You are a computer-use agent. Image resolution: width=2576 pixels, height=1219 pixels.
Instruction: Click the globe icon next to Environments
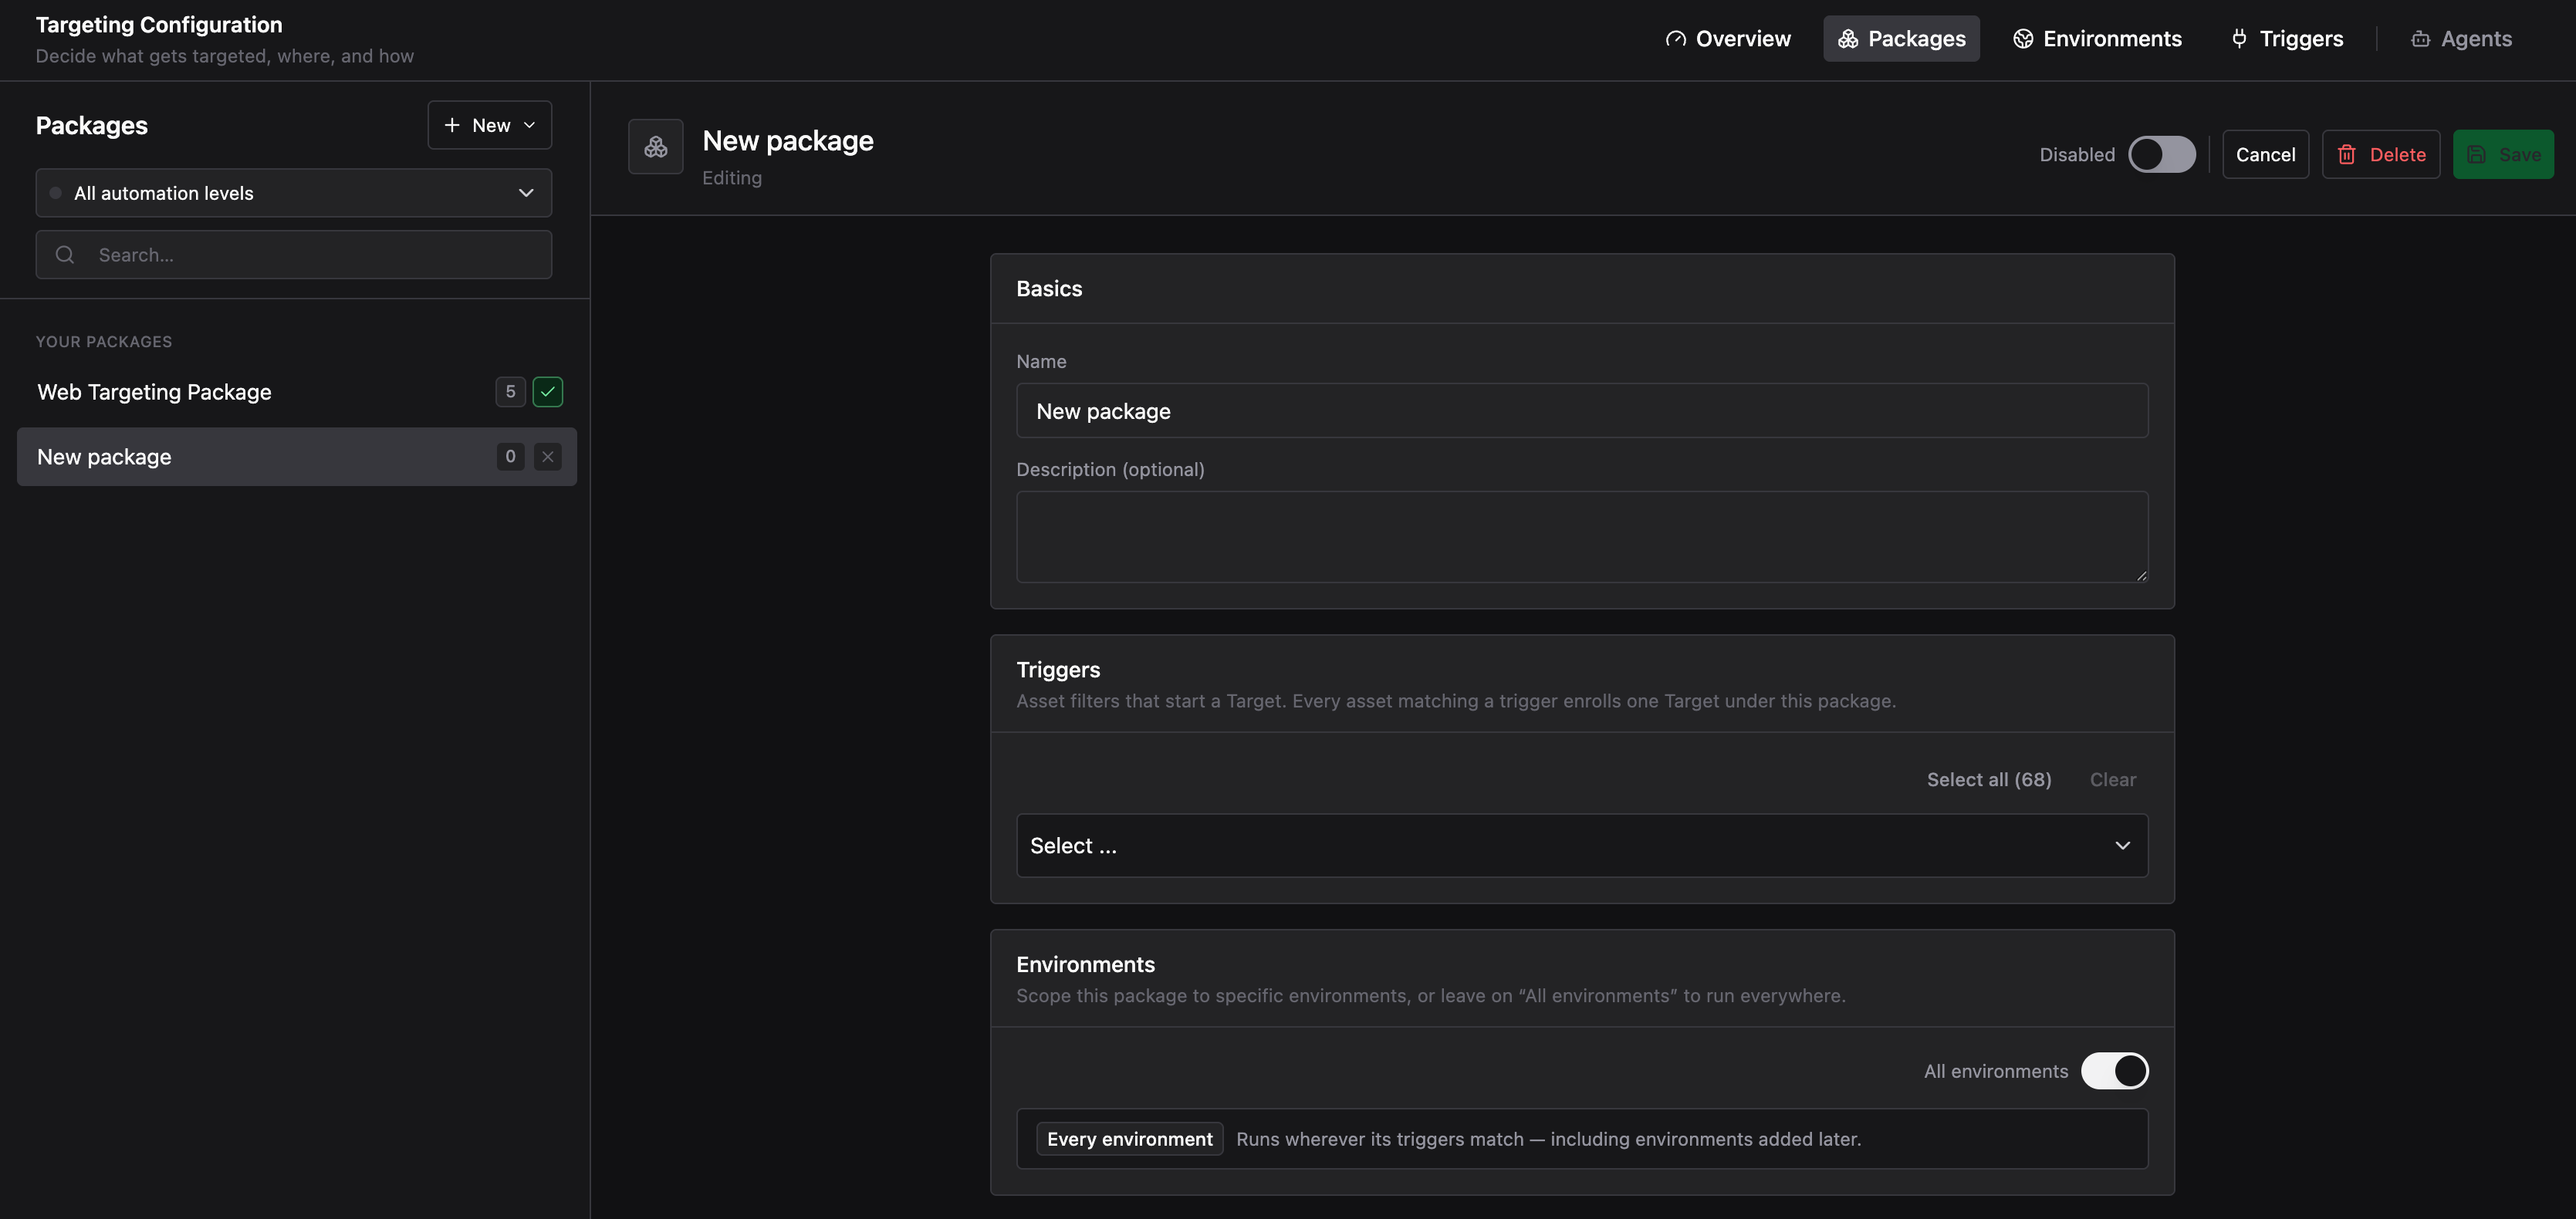[x=2023, y=39]
